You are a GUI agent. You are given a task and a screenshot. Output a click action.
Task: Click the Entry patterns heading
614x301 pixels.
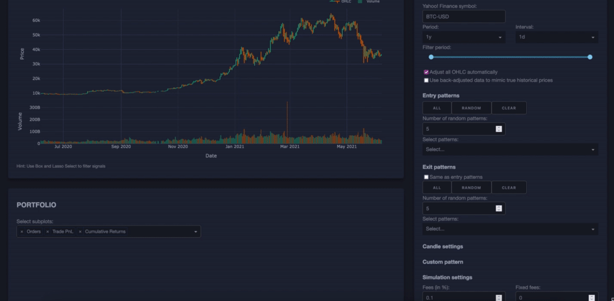point(441,95)
